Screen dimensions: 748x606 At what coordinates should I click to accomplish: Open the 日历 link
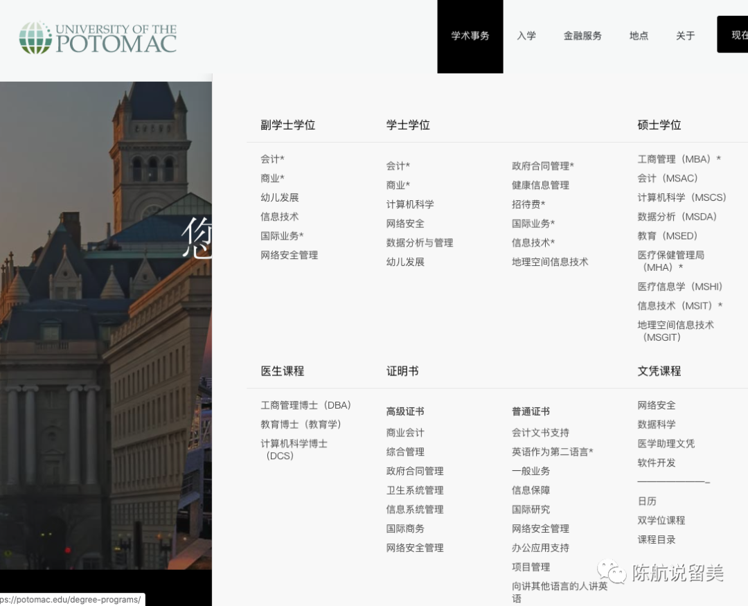(x=647, y=501)
